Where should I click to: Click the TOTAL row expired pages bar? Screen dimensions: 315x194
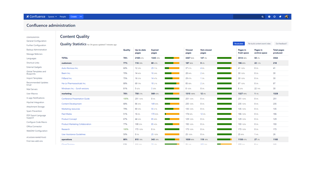click(x=172, y=58)
